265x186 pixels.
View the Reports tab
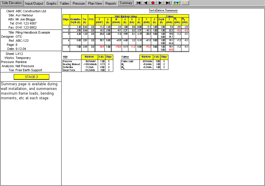(x=111, y=3)
